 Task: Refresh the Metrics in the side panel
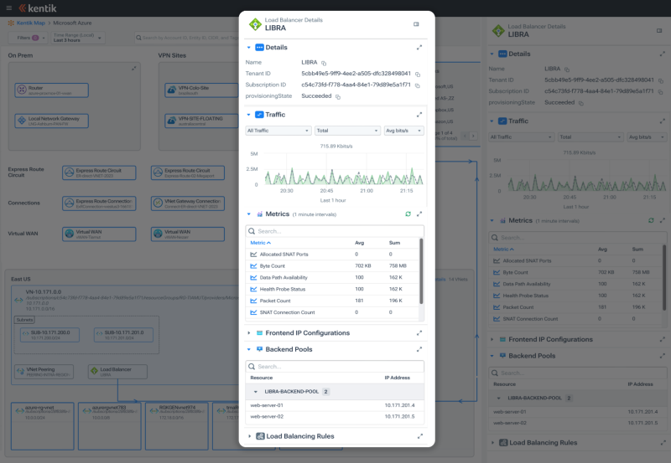coord(651,220)
